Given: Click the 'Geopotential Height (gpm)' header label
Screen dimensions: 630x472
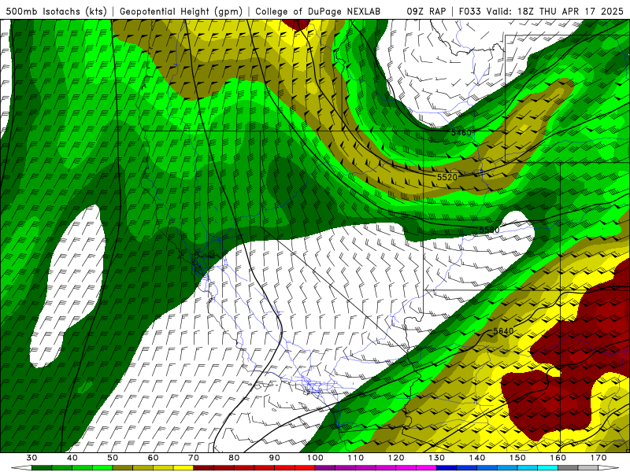Looking at the screenshot, I should click(181, 11).
